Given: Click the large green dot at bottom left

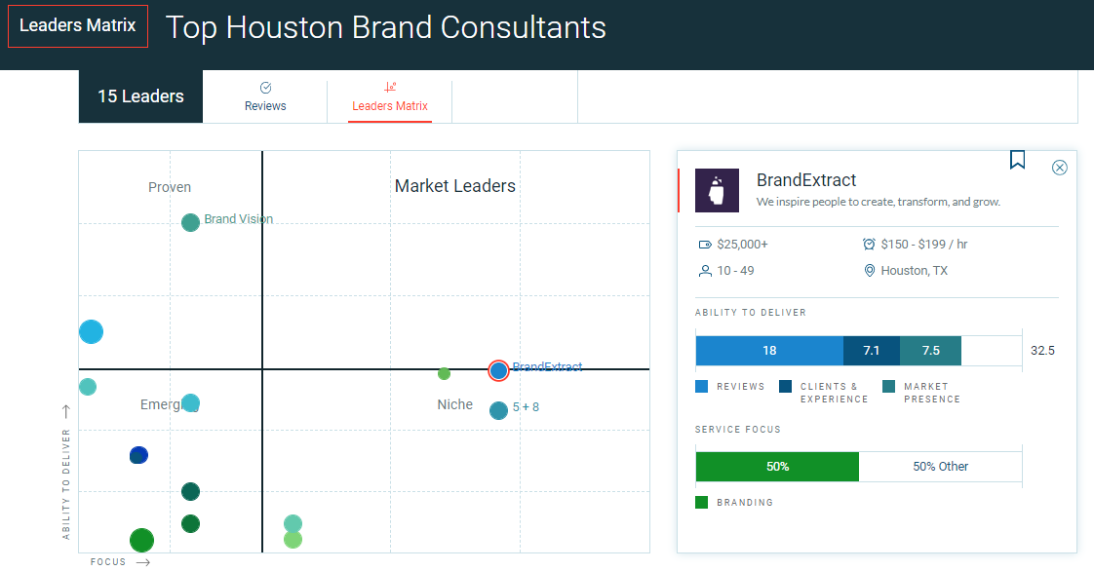Looking at the screenshot, I should tap(142, 540).
